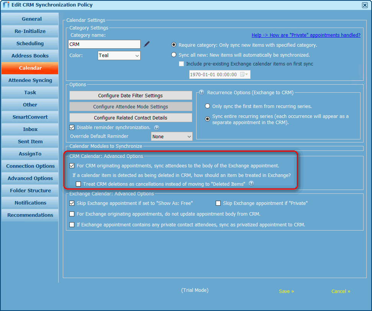This screenshot has height=311, width=372.
Task: Click help icon after CRM deletions option
Action: point(251,183)
